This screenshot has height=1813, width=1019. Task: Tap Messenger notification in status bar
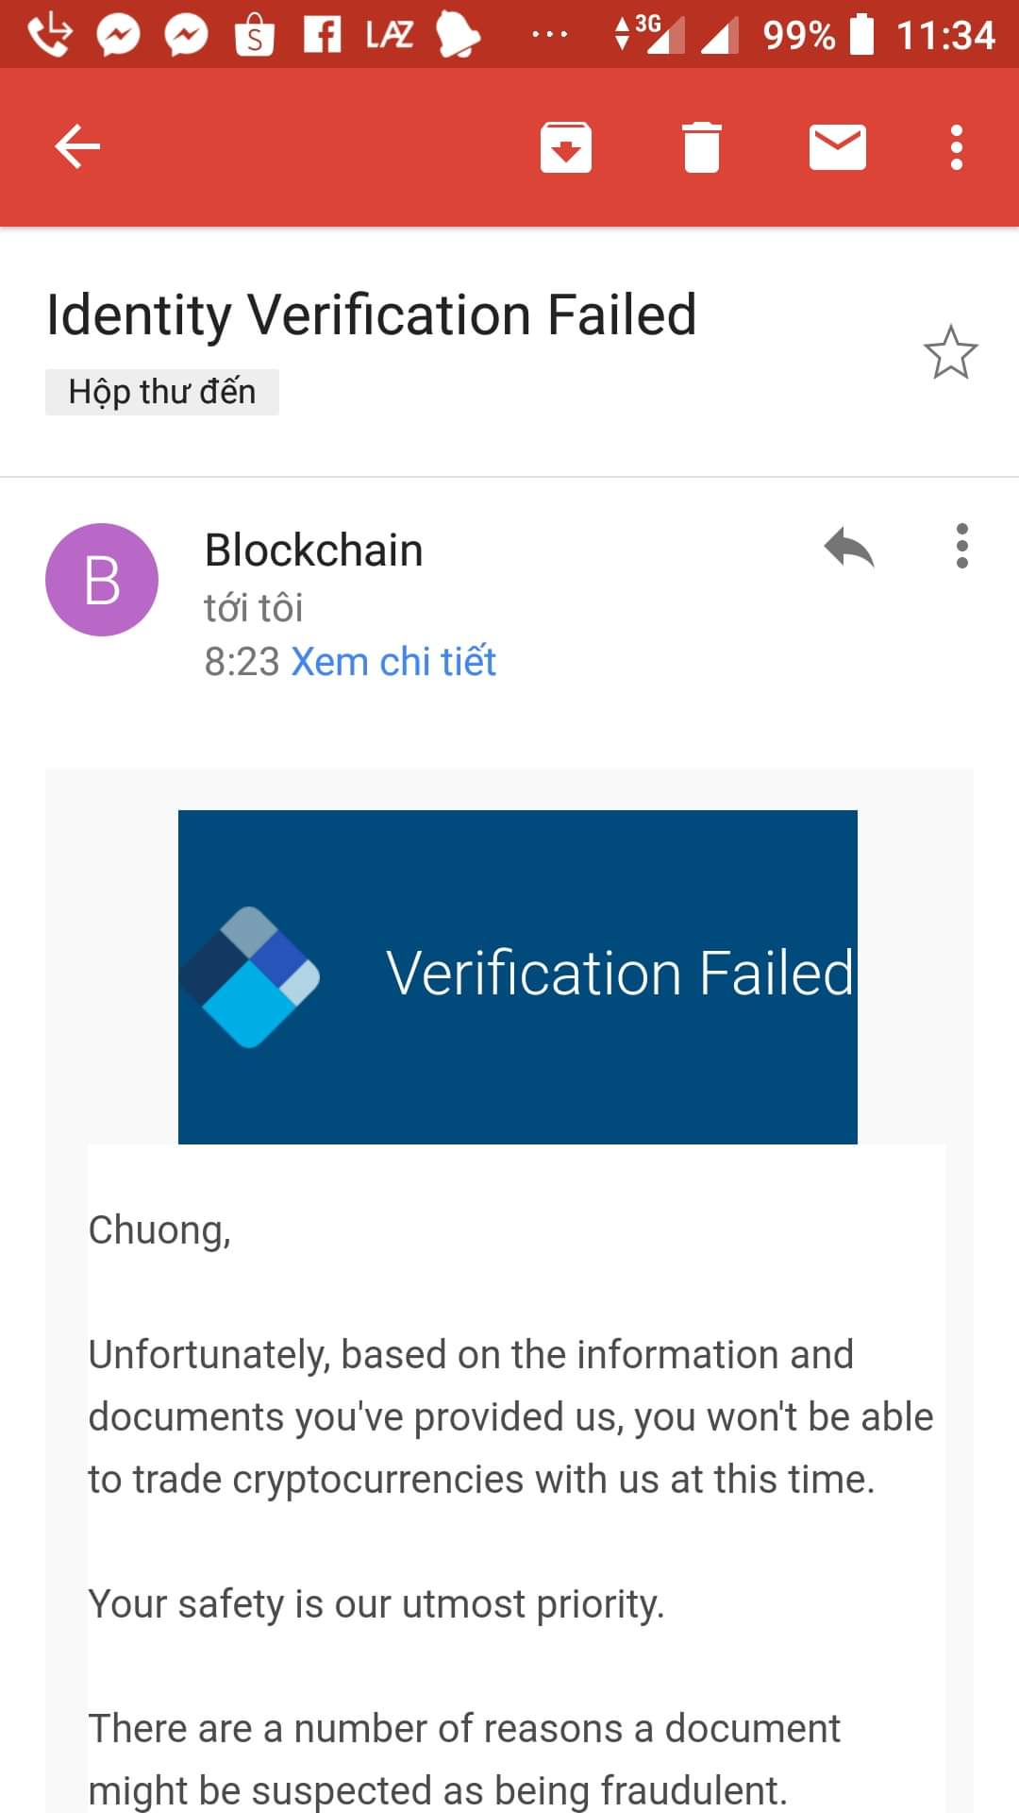[119, 36]
